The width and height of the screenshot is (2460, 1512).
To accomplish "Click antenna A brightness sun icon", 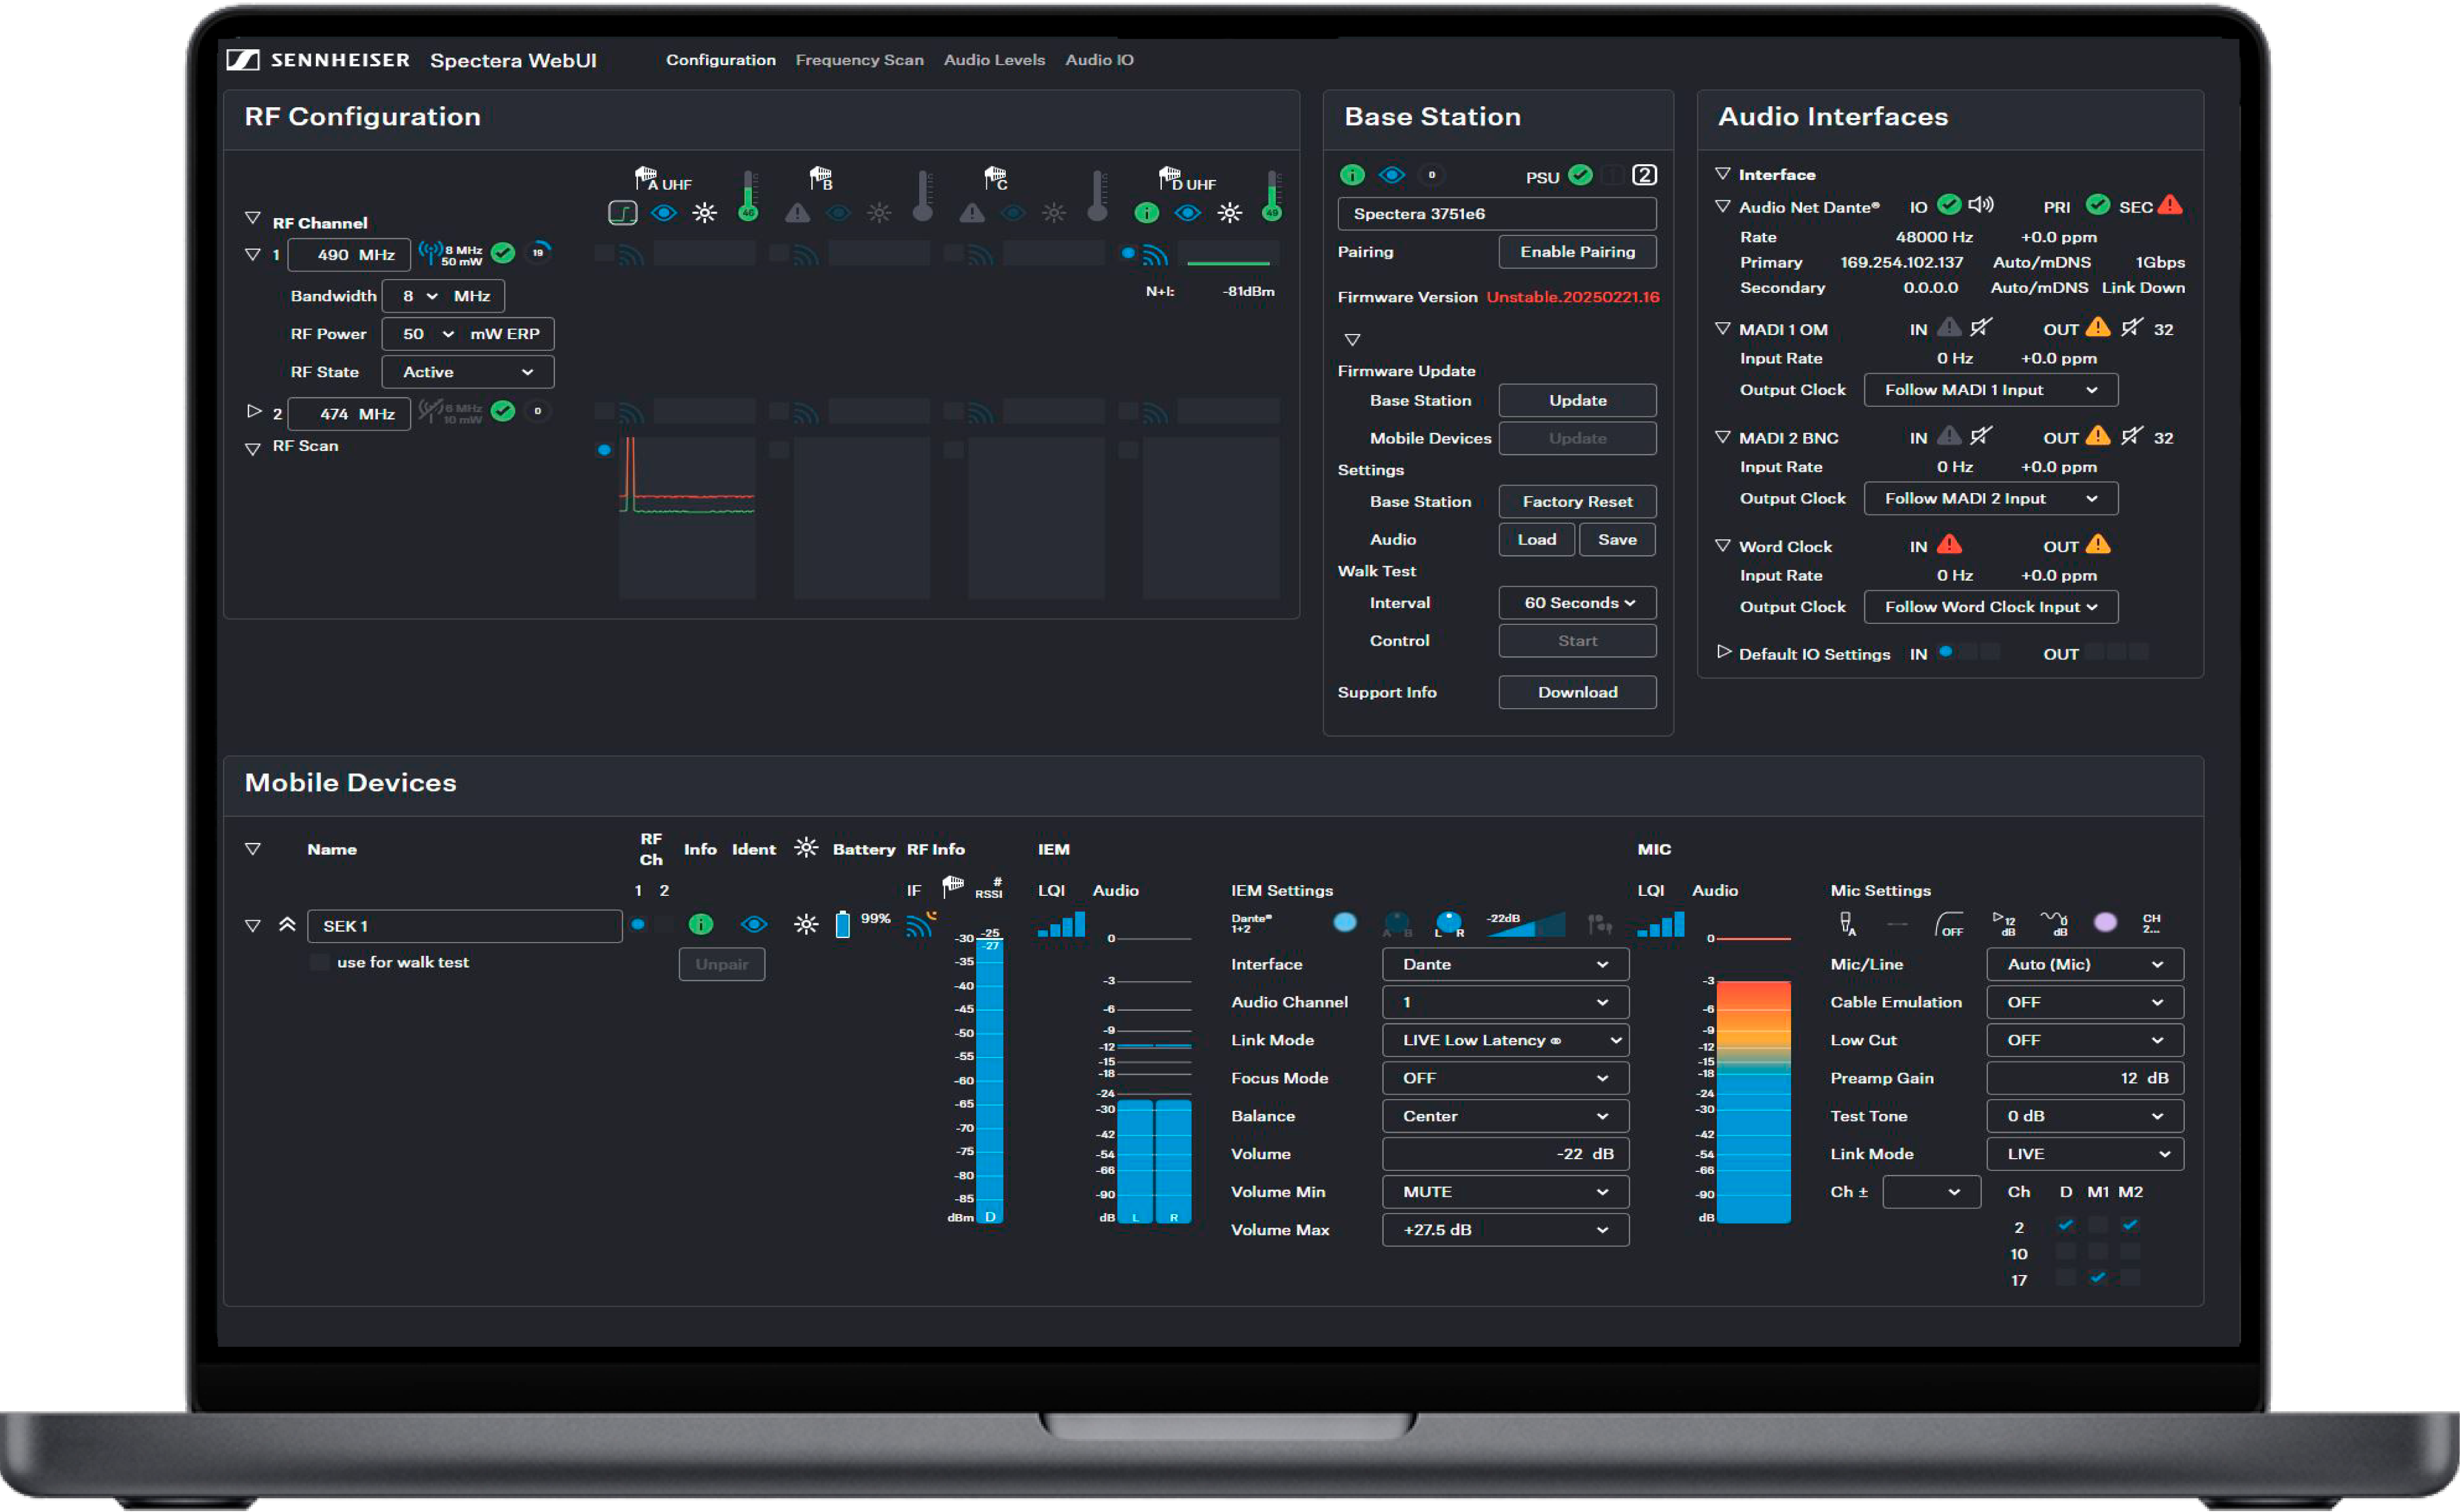I will pyautogui.click(x=705, y=213).
